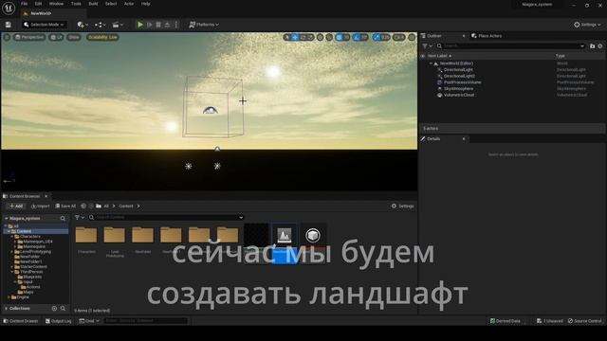Click Save All in Content Browser
This screenshot has width=607, height=341.
coord(65,206)
